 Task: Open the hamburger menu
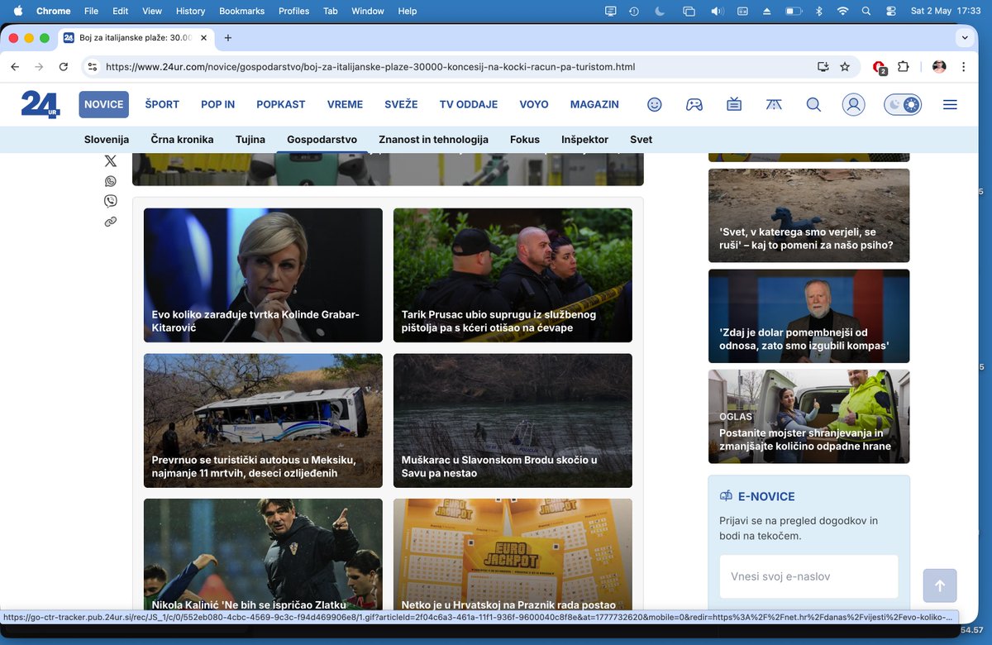(950, 104)
